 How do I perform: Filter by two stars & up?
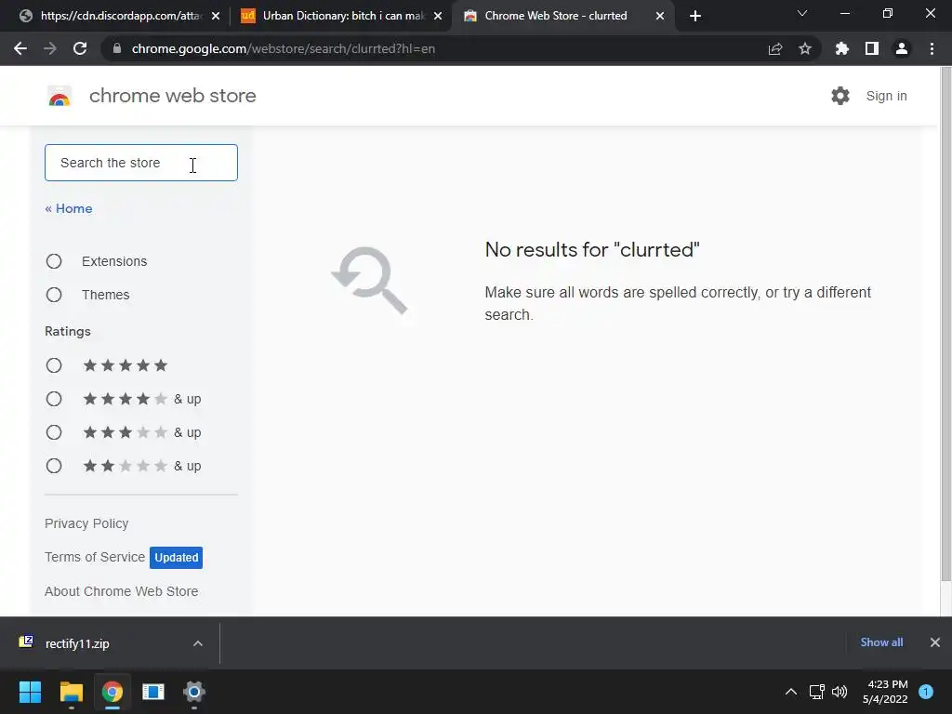[54, 466]
